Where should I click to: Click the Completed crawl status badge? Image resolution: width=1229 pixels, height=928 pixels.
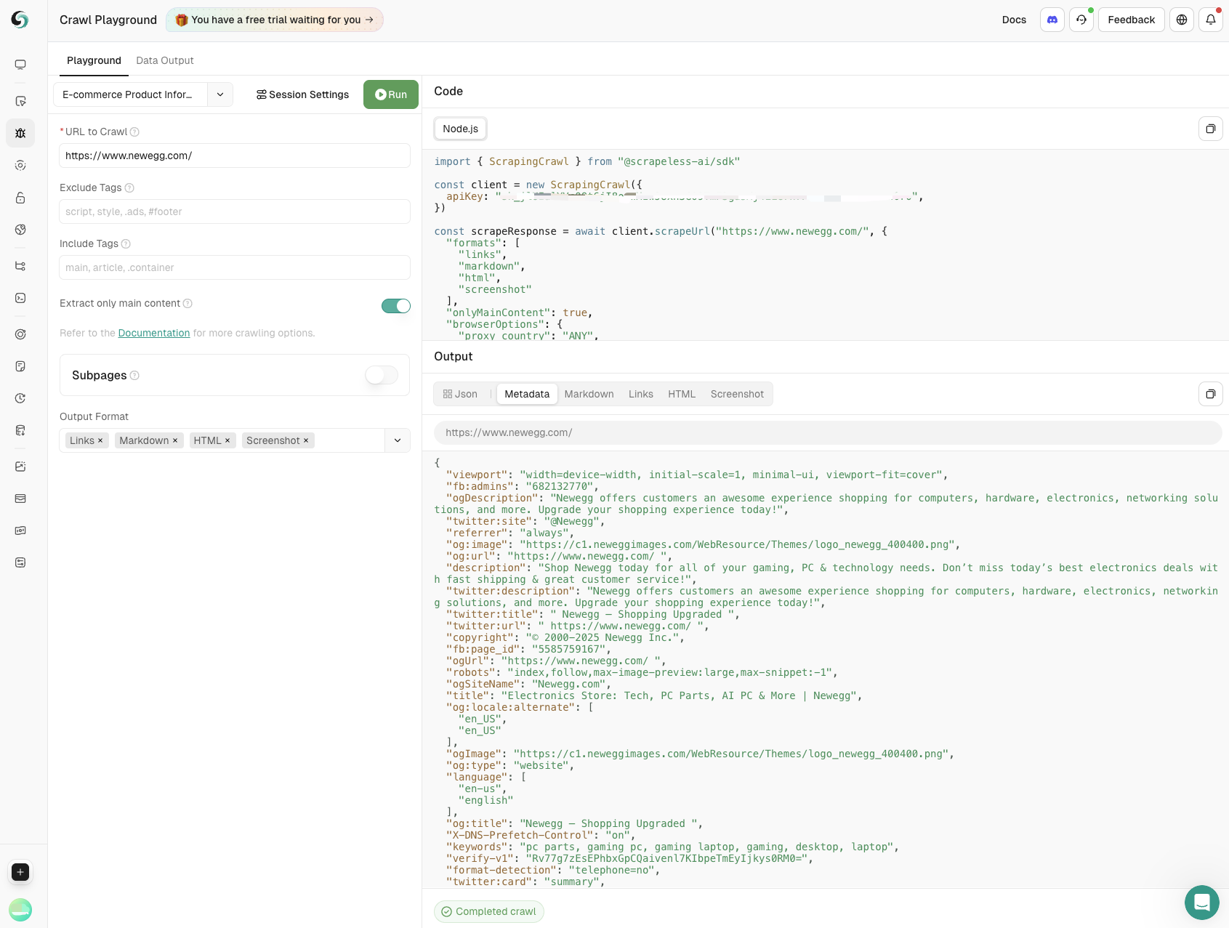pyautogui.click(x=489, y=911)
